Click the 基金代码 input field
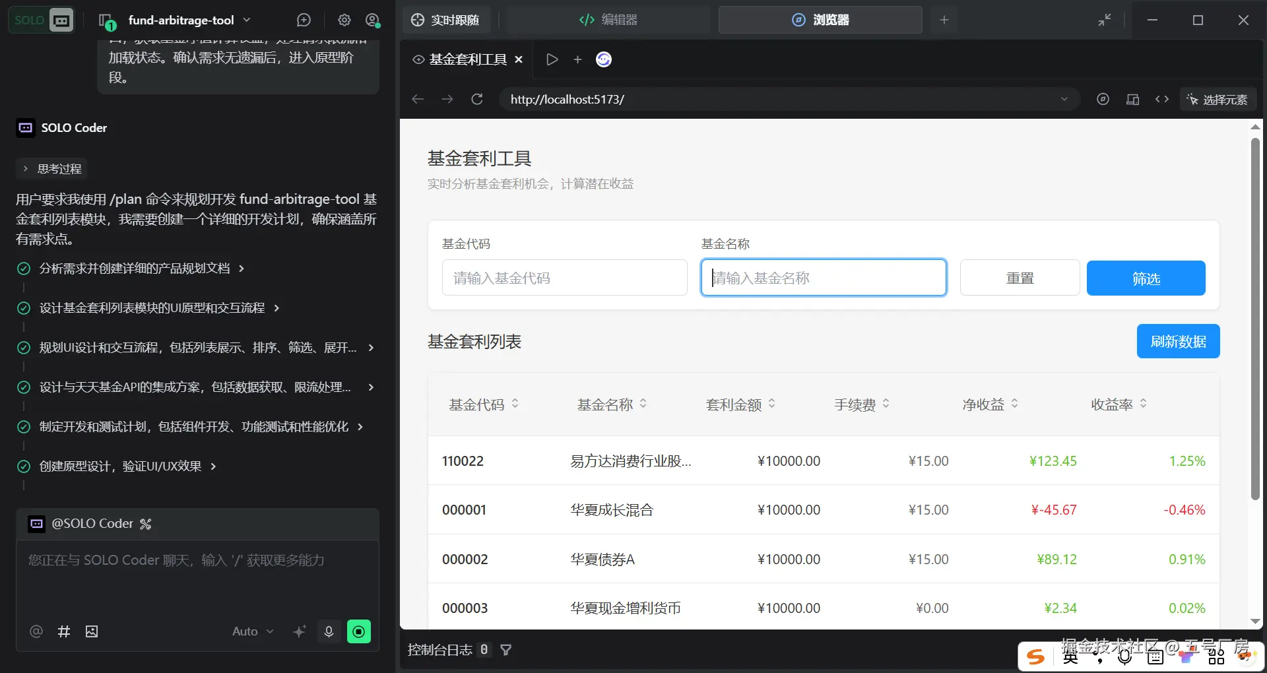 point(565,278)
